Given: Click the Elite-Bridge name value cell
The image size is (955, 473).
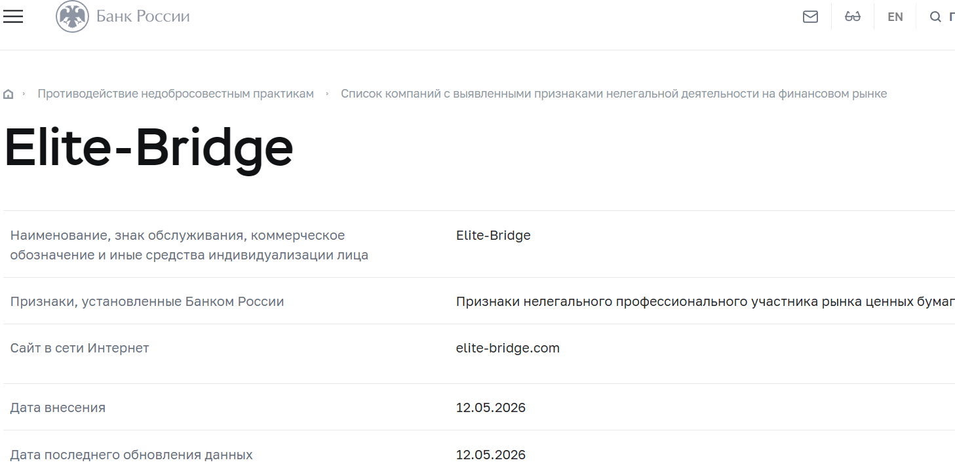Looking at the screenshot, I should point(493,235).
